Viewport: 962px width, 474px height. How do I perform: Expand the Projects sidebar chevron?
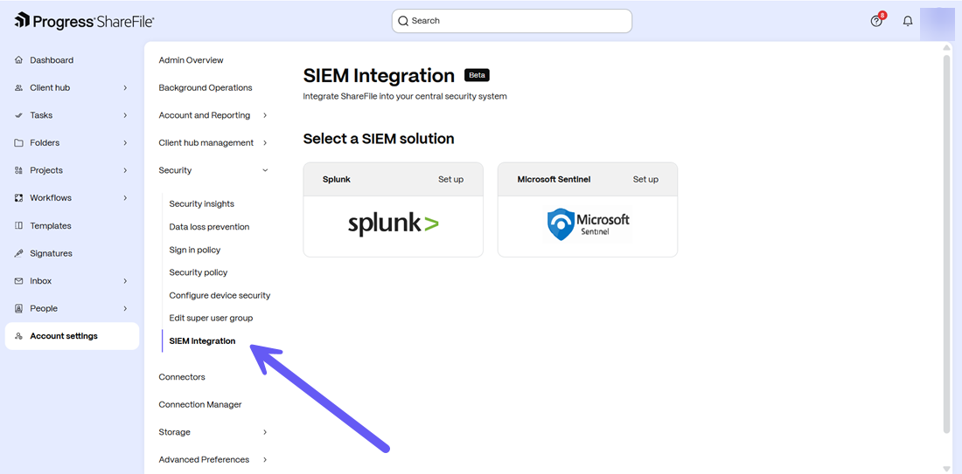pos(125,170)
